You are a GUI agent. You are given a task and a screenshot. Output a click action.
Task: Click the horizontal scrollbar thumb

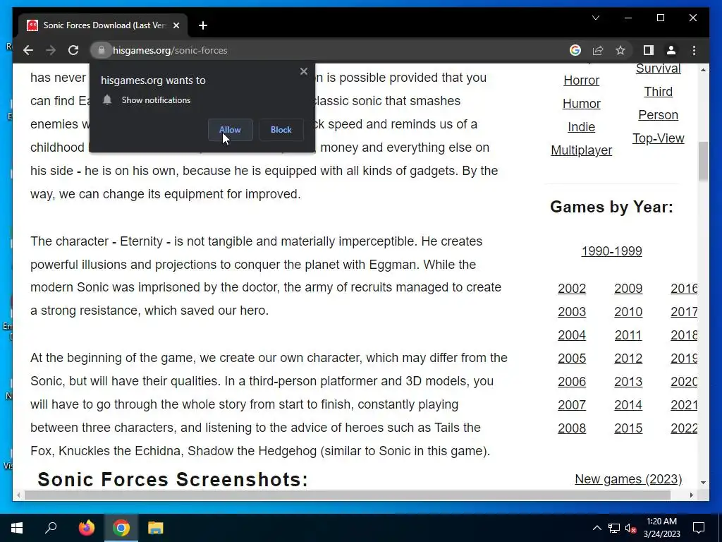click(348, 495)
